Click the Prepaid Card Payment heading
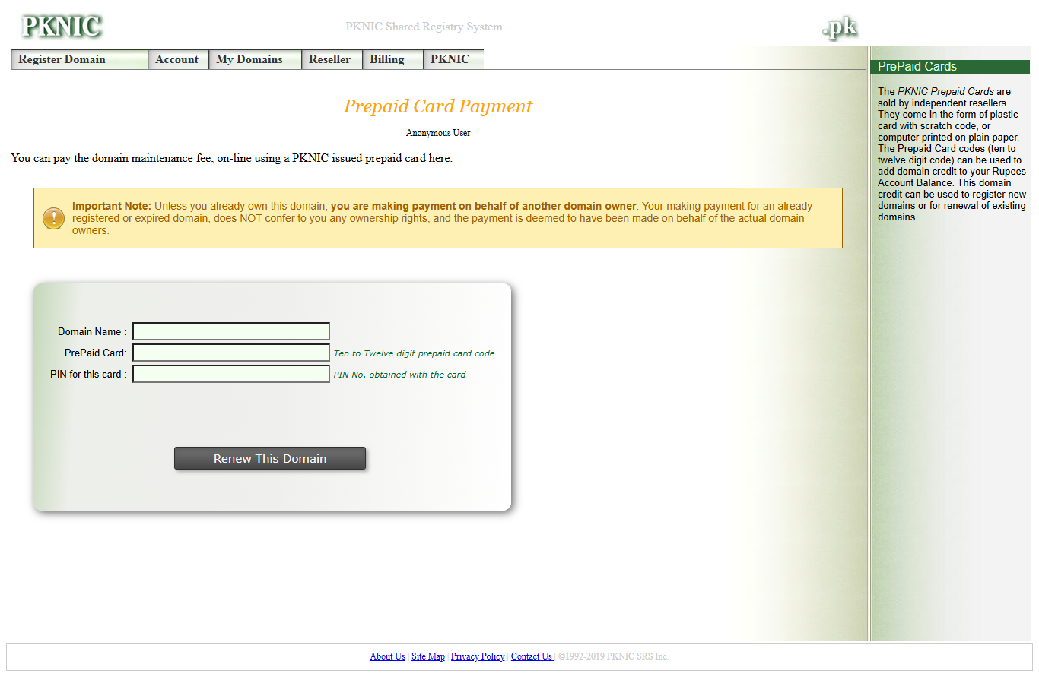The image size is (1039, 677). click(x=438, y=106)
